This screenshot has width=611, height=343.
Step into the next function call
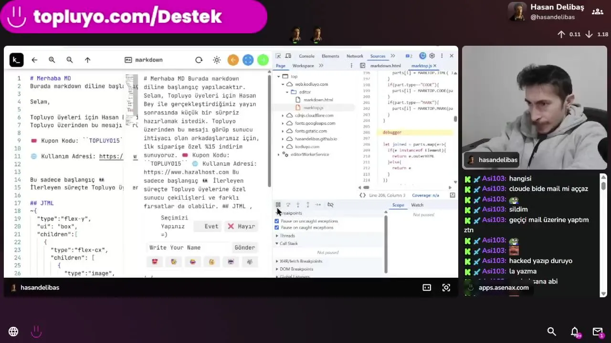pyautogui.click(x=298, y=205)
